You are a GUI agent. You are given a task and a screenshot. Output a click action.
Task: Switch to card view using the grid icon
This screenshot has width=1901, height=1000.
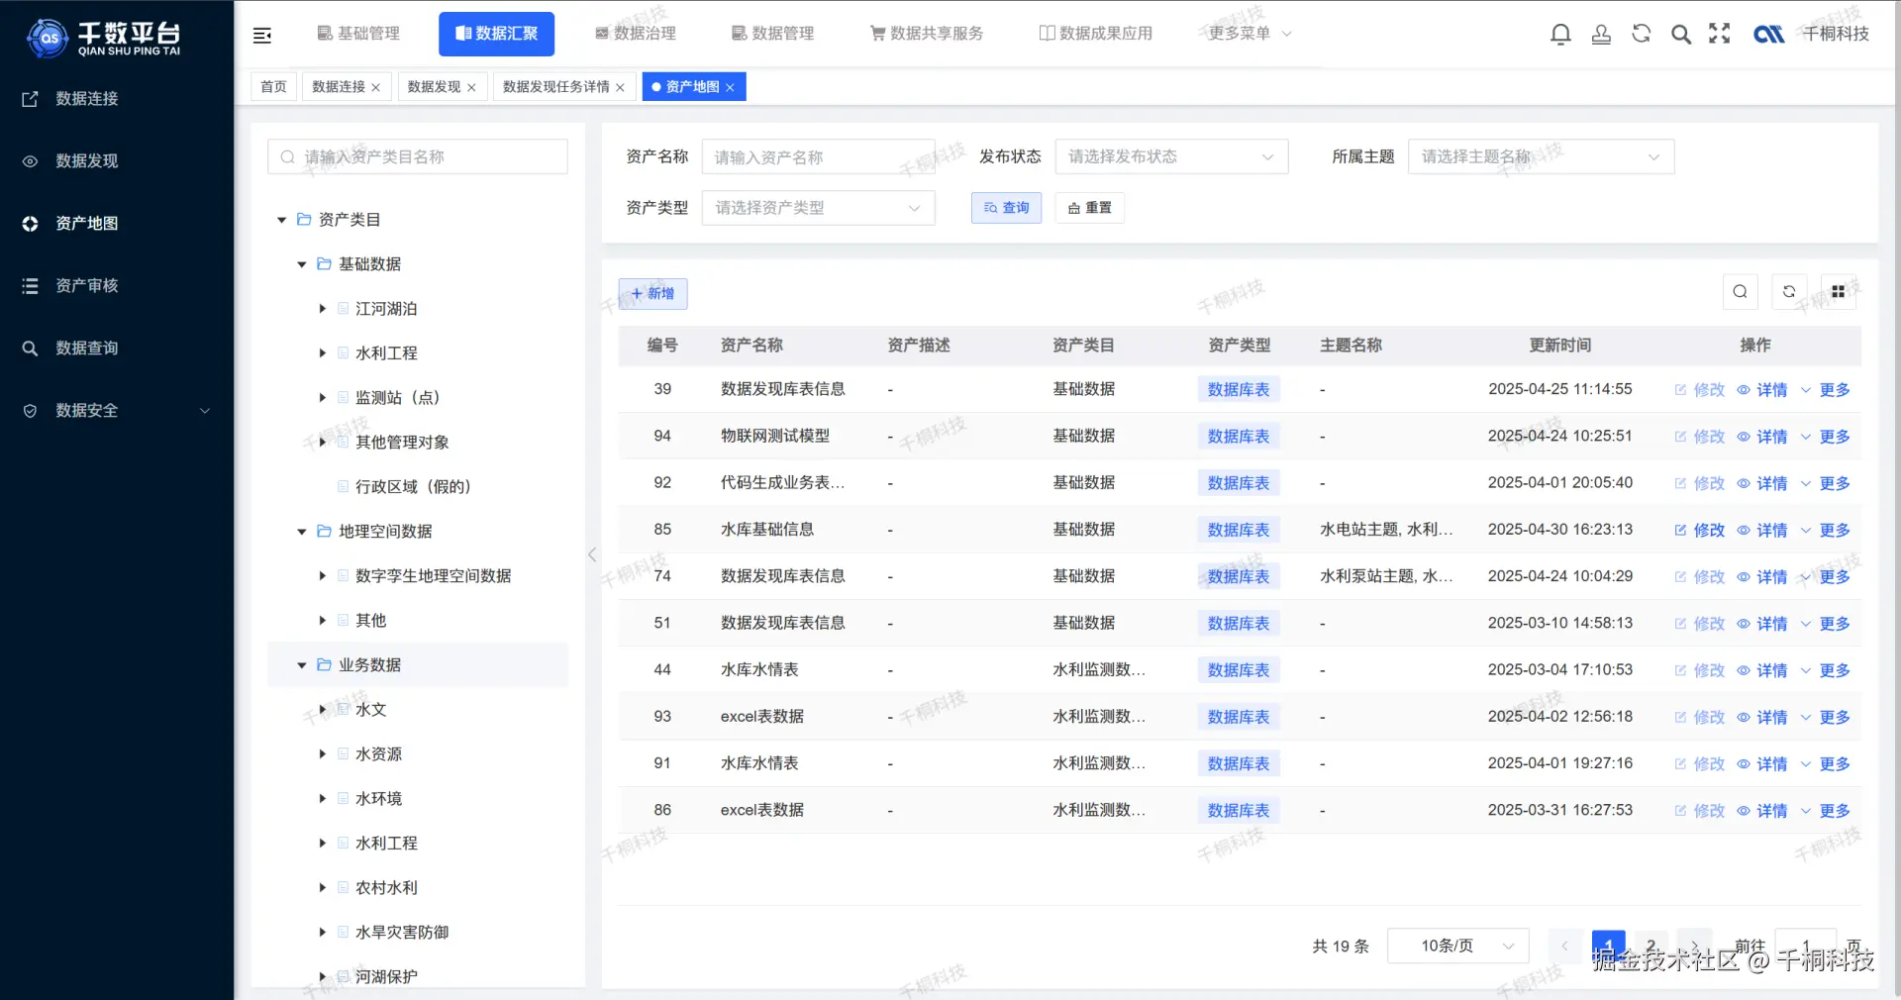[1839, 292]
